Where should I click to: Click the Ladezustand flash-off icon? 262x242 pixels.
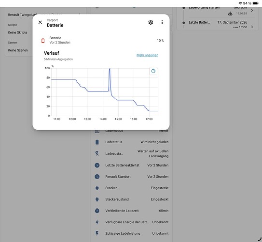tap(97, 153)
